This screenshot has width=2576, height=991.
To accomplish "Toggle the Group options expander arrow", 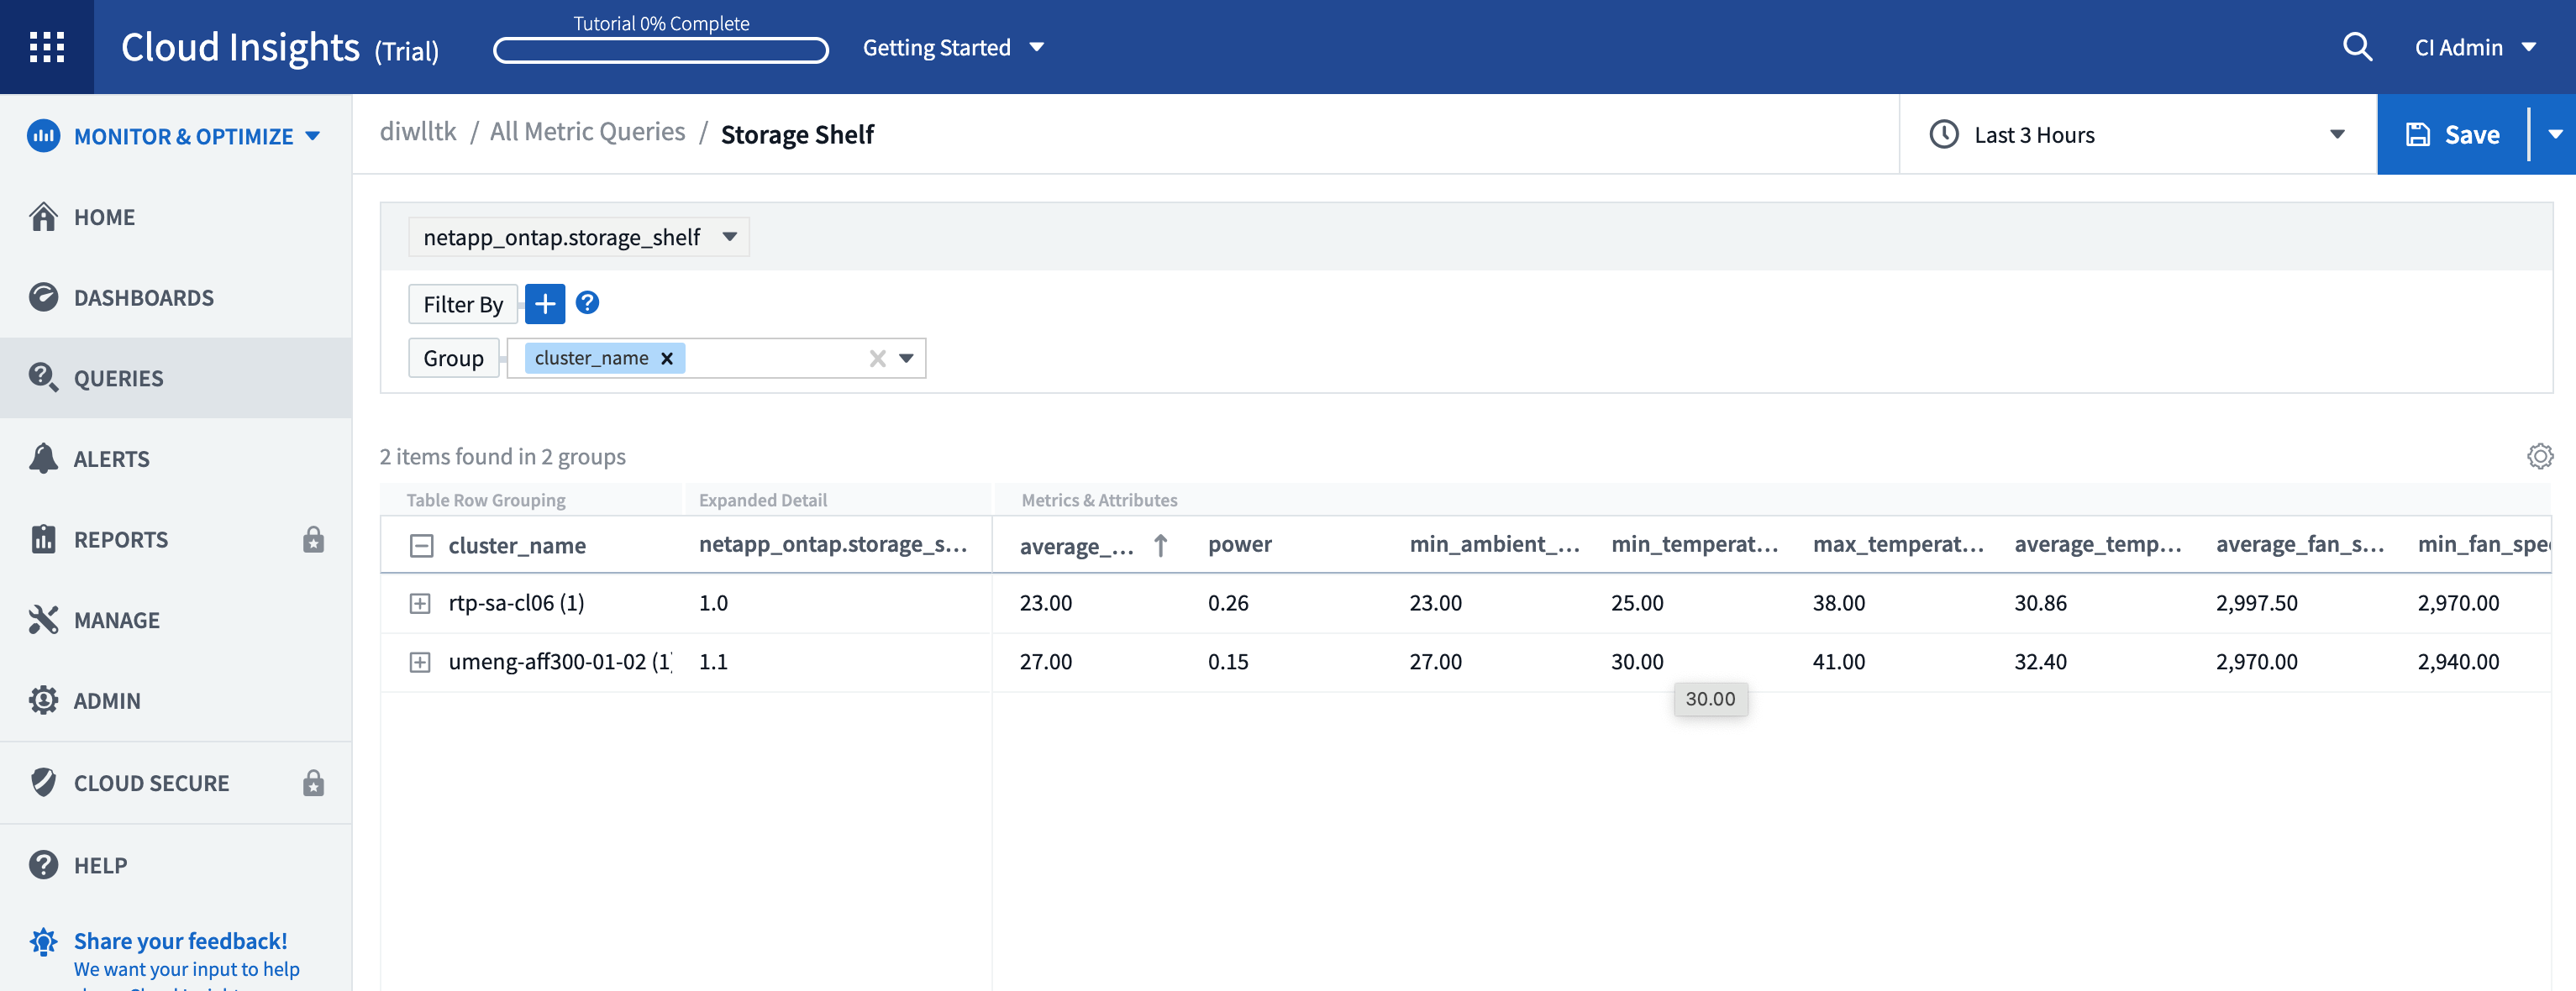I will coord(908,357).
